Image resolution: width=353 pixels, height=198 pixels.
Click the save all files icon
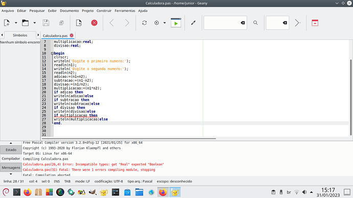coord(61,23)
